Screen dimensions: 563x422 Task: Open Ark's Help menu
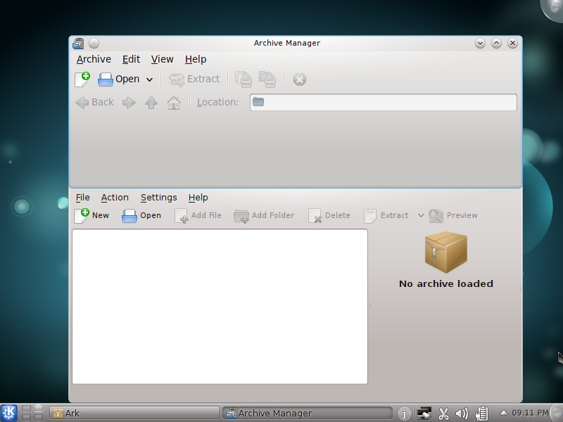198,198
